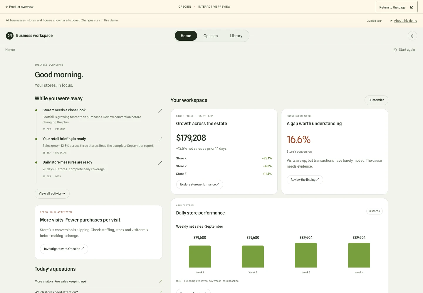Click the Daily store performance heading
This screenshot has width=423, height=293.
200,213
